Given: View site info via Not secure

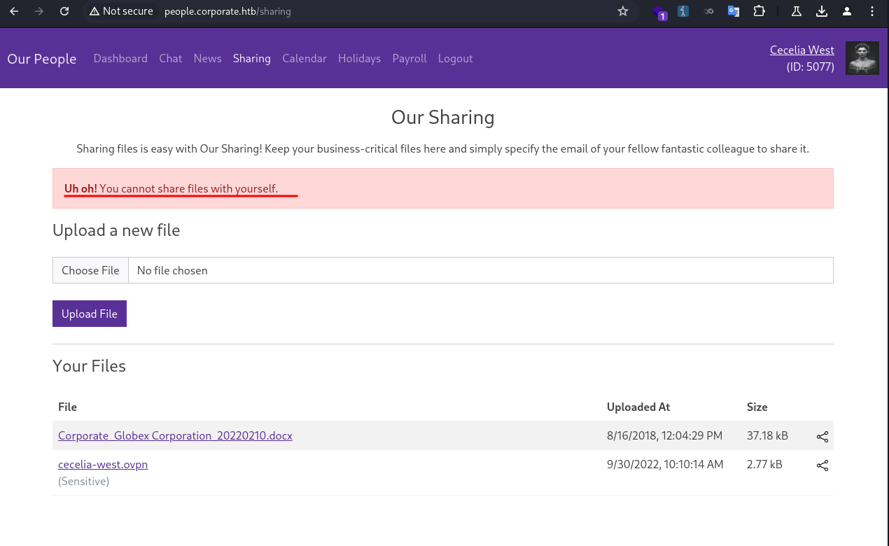Looking at the screenshot, I should point(120,11).
